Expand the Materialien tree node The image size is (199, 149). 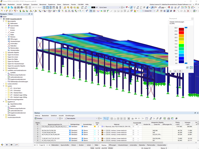coord(6,23)
